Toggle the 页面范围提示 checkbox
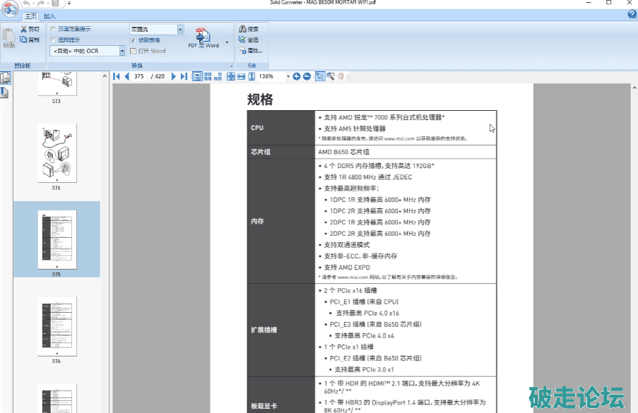638x413 pixels. pyautogui.click(x=53, y=29)
